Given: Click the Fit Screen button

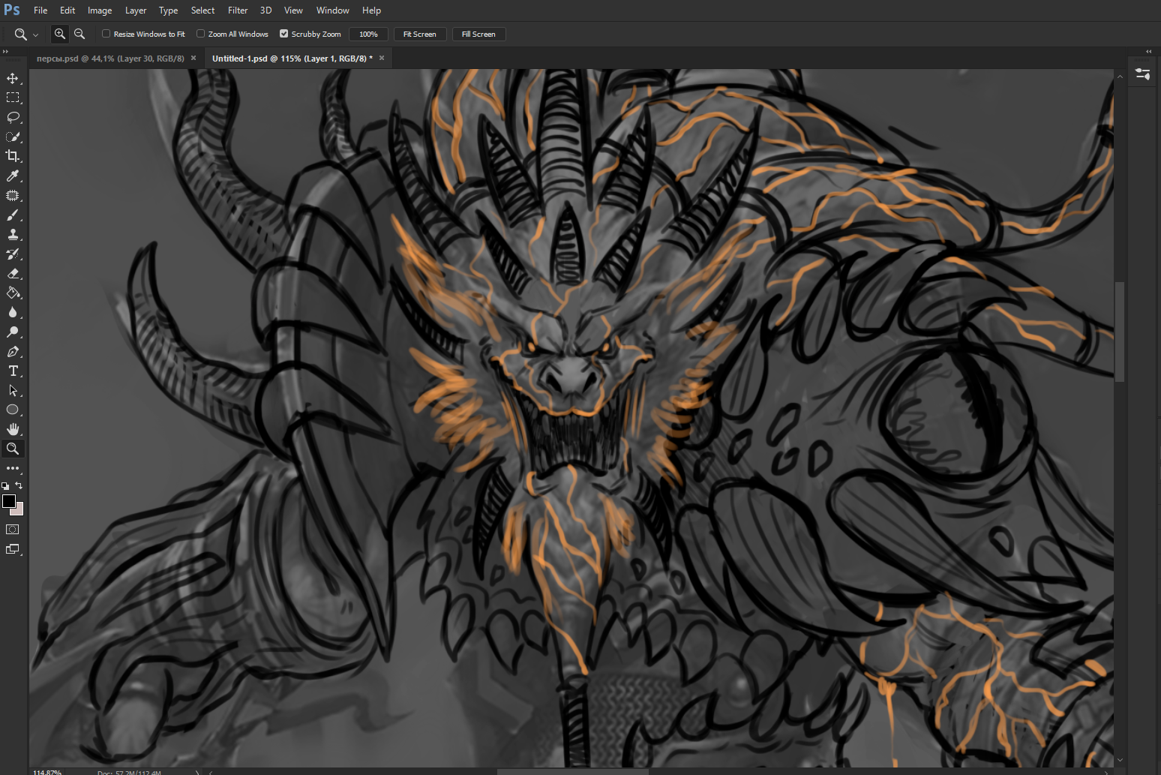Looking at the screenshot, I should pyautogui.click(x=420, y=34).
